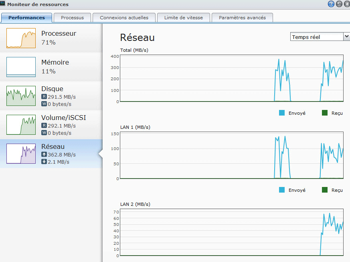Viewport: 350px width, 262px height.
Task: Open the Paramètres avancés tab
Action: pos(242,18)
